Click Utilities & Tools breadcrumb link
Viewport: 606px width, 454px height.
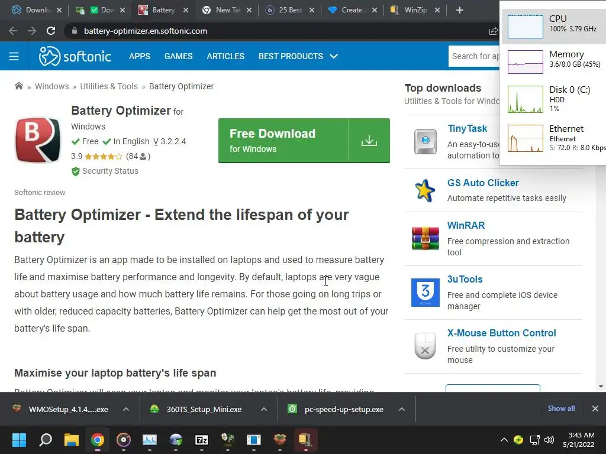click(109, 86)
